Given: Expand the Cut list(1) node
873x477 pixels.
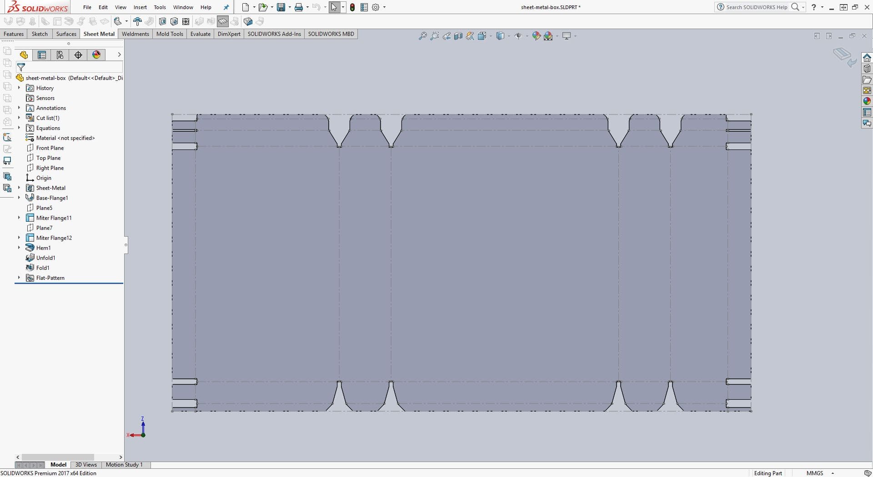Looking at the screenshot, I should click(19, 118).
